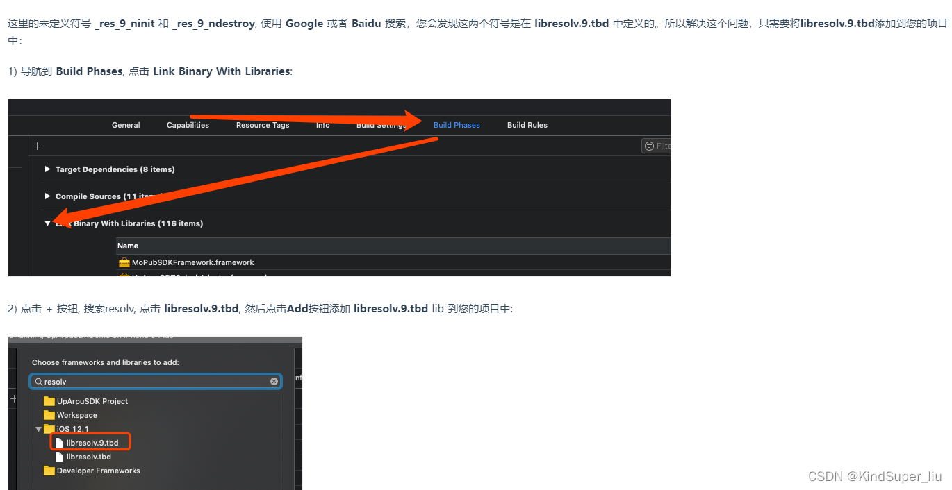Click the Workspace folder icon
Image resolution: width=952 pixels, height=490 pixels.
49,415
